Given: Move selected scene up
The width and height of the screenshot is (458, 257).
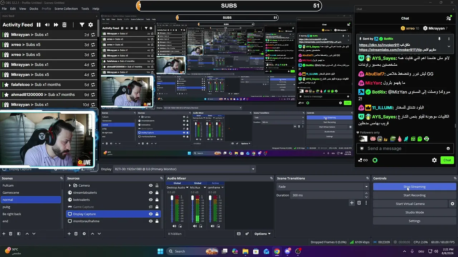Looking at the screenshot, I should [x=27, y=234].
